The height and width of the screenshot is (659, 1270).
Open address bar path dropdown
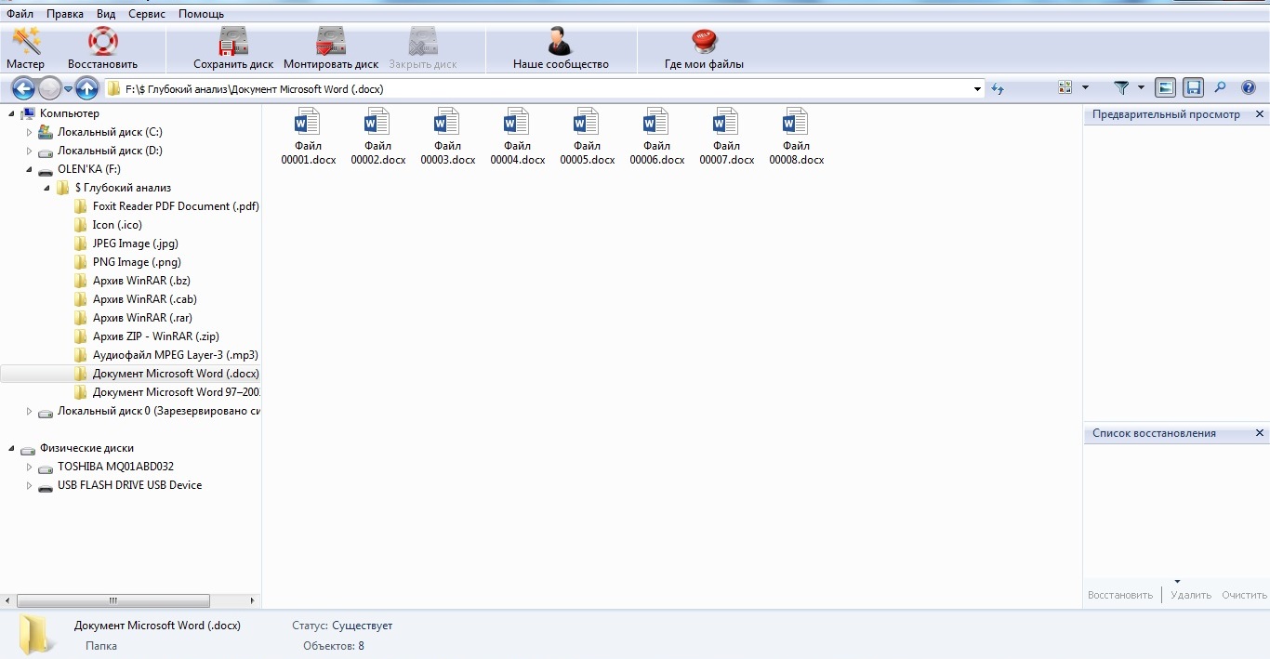click(x=977, y=89)
